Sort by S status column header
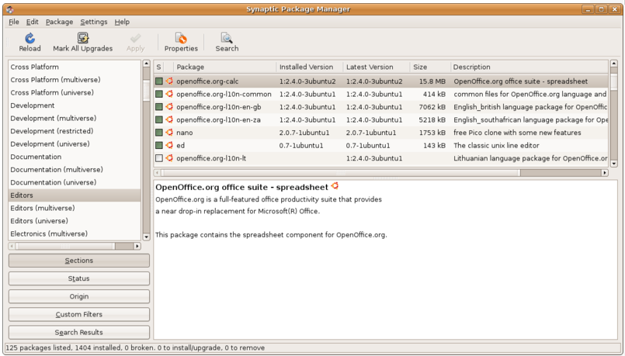 158,67
